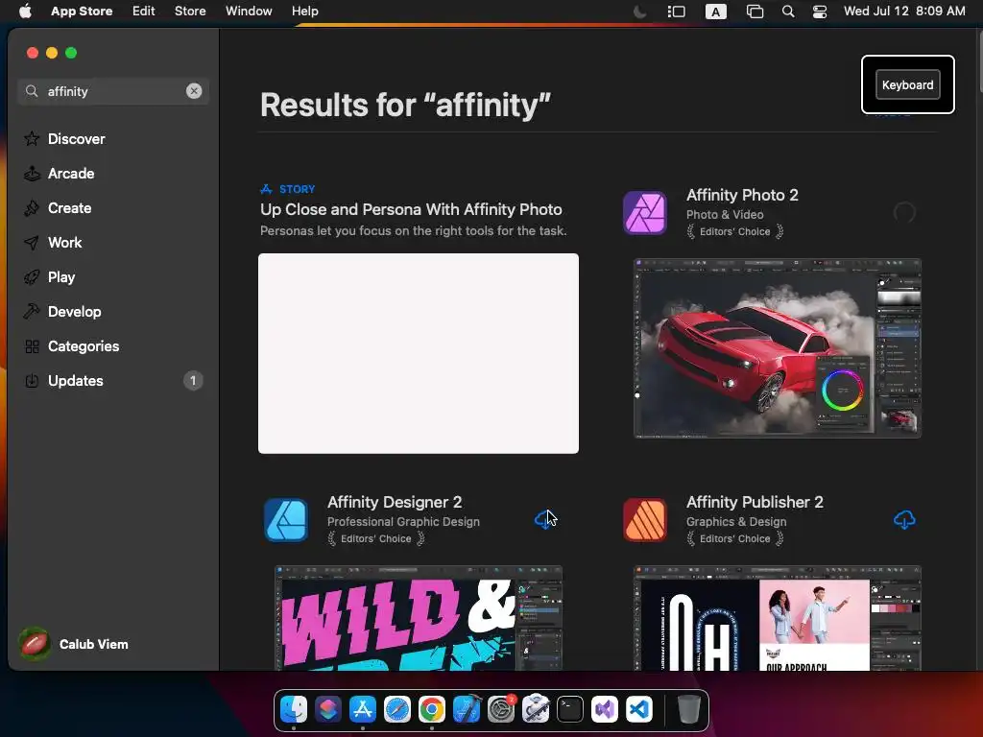The width and height of the screenshot is (983, 737).
Task: Open the blank story preview image
Action: pyautogui.click(x=419, y=353)
